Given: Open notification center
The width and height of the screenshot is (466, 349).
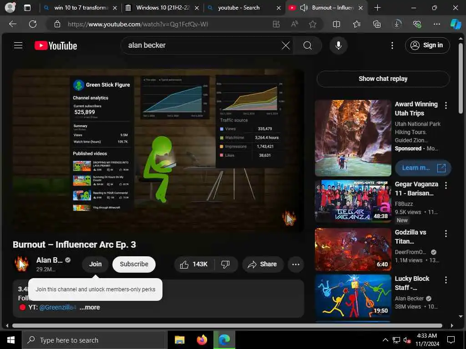Looking at the screenshot, I should (x=451, y=340).
